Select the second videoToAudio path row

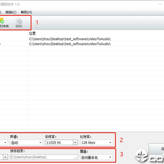pos(70,44)
